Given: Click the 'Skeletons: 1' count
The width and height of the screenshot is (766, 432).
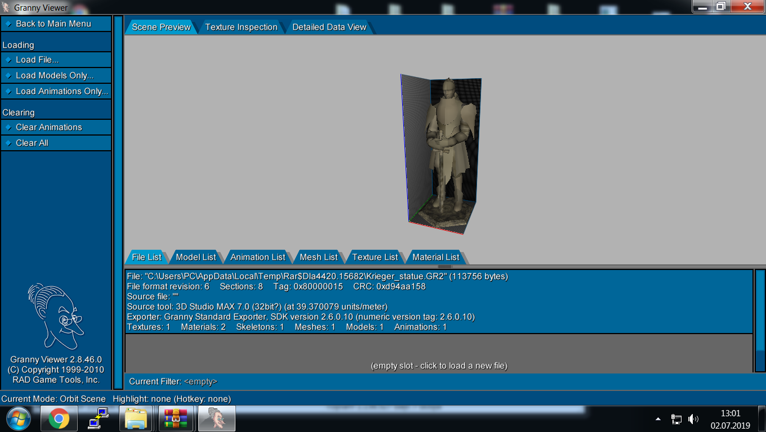Looking at the screenshot, I should pos(260,327).
